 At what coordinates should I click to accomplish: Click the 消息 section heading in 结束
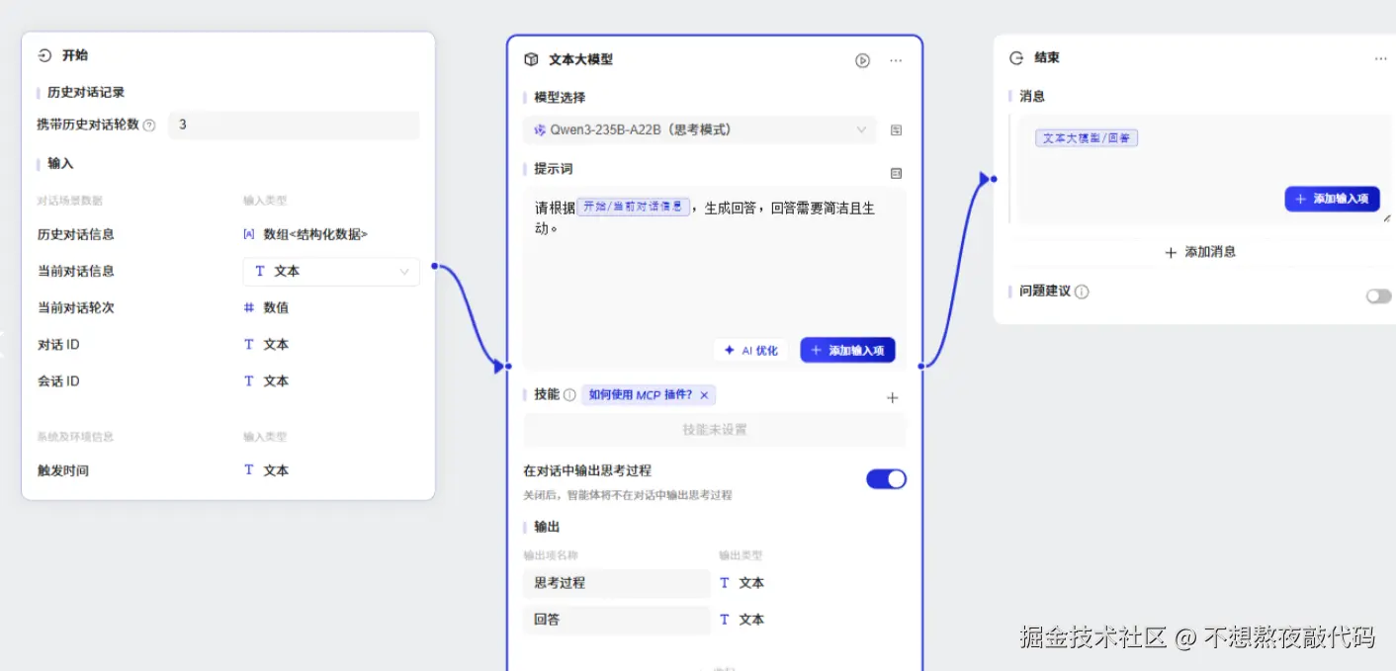click(1032, 96)
